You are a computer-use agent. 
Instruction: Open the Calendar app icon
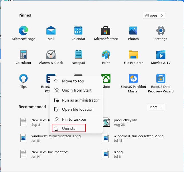tap(78, 31)
